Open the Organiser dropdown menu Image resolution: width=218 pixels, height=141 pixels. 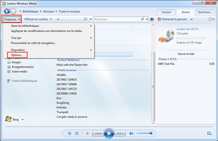[x=12, y=19]
